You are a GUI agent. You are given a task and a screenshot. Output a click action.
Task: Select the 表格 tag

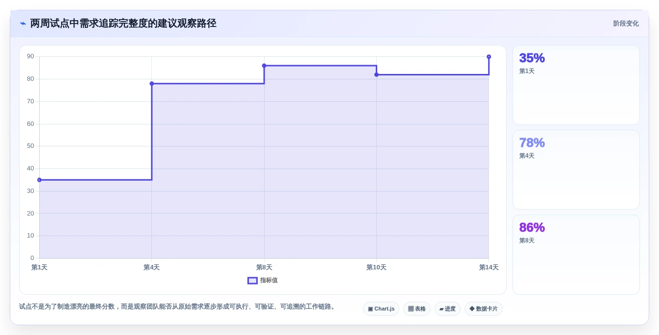(417, 309)
